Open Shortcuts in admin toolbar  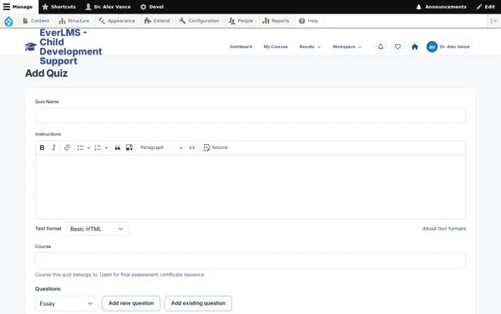click(x=59, y=6)
